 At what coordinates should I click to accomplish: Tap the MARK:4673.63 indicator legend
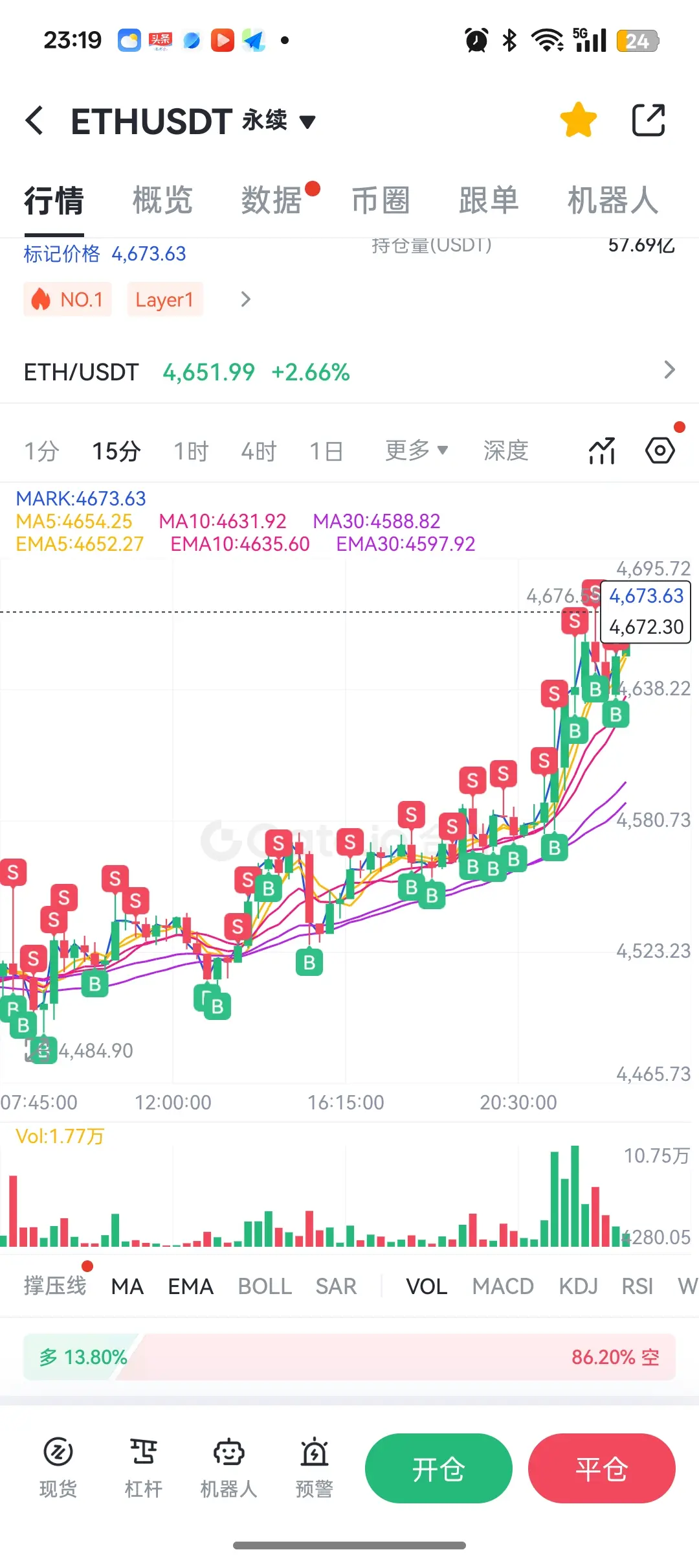[x=81, y=498]
